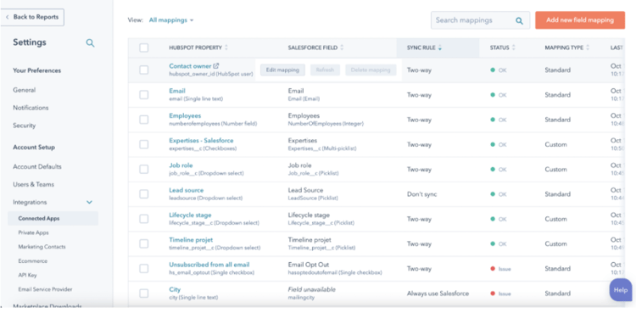Click the back arrow in Back to Reports

(x=8, y=17)
